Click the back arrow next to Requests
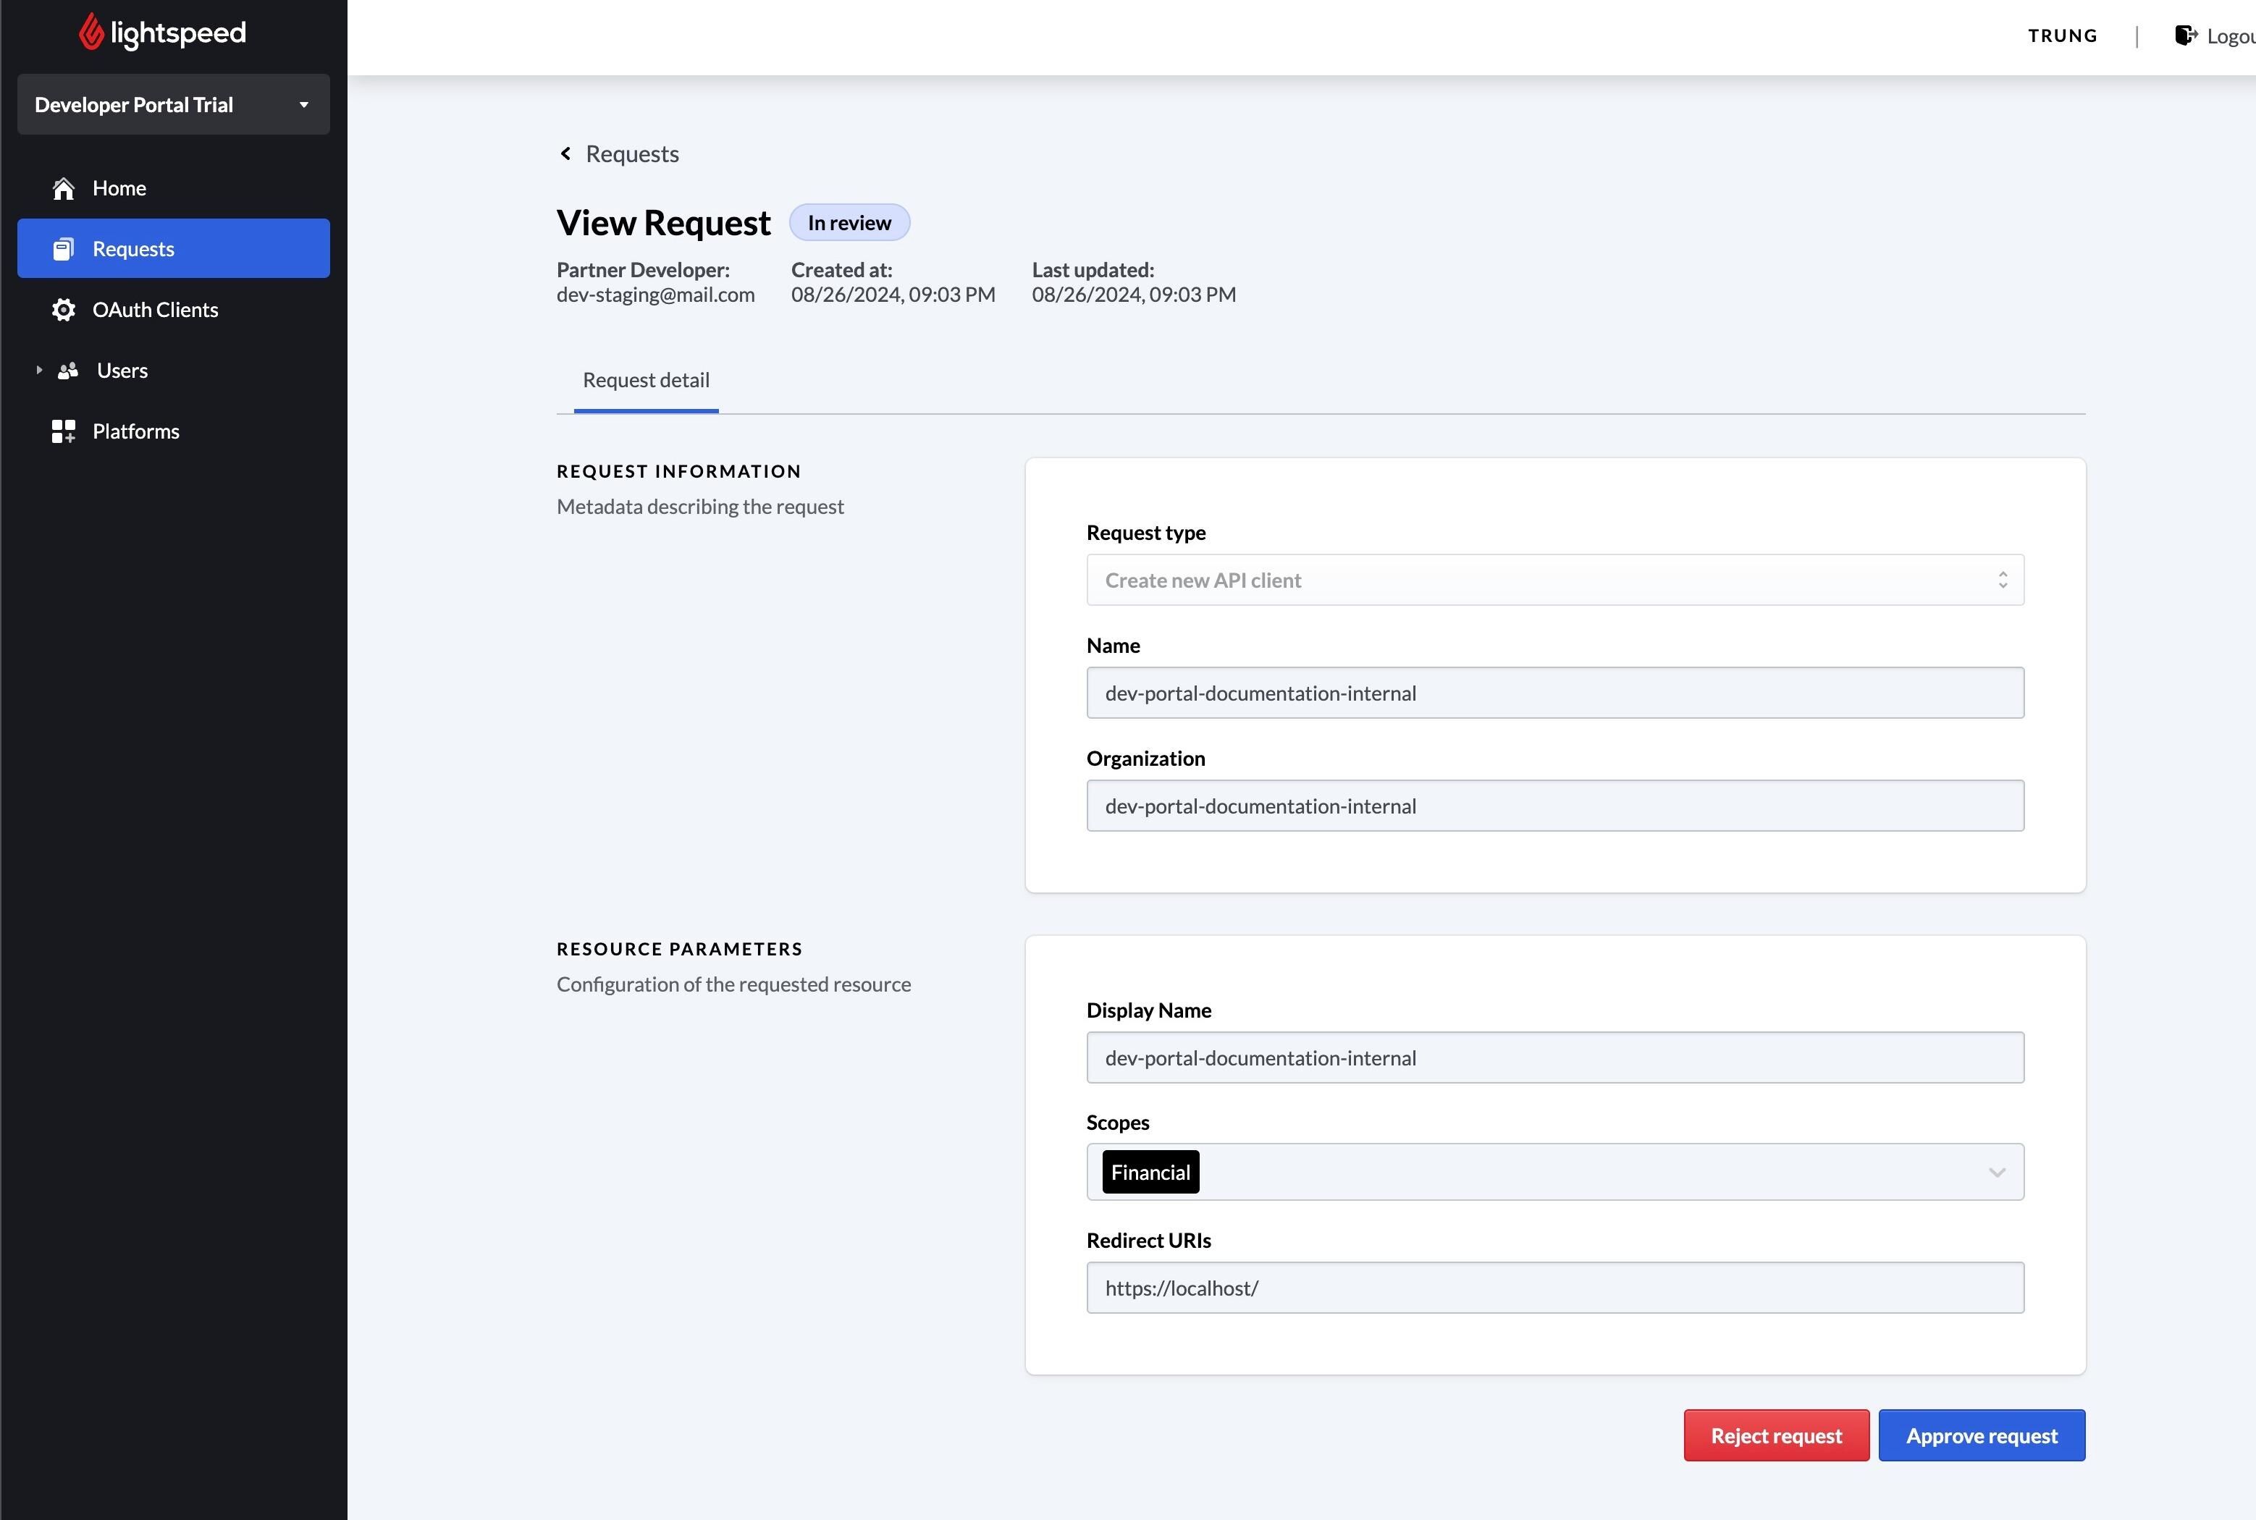 (x=566, y=153)
